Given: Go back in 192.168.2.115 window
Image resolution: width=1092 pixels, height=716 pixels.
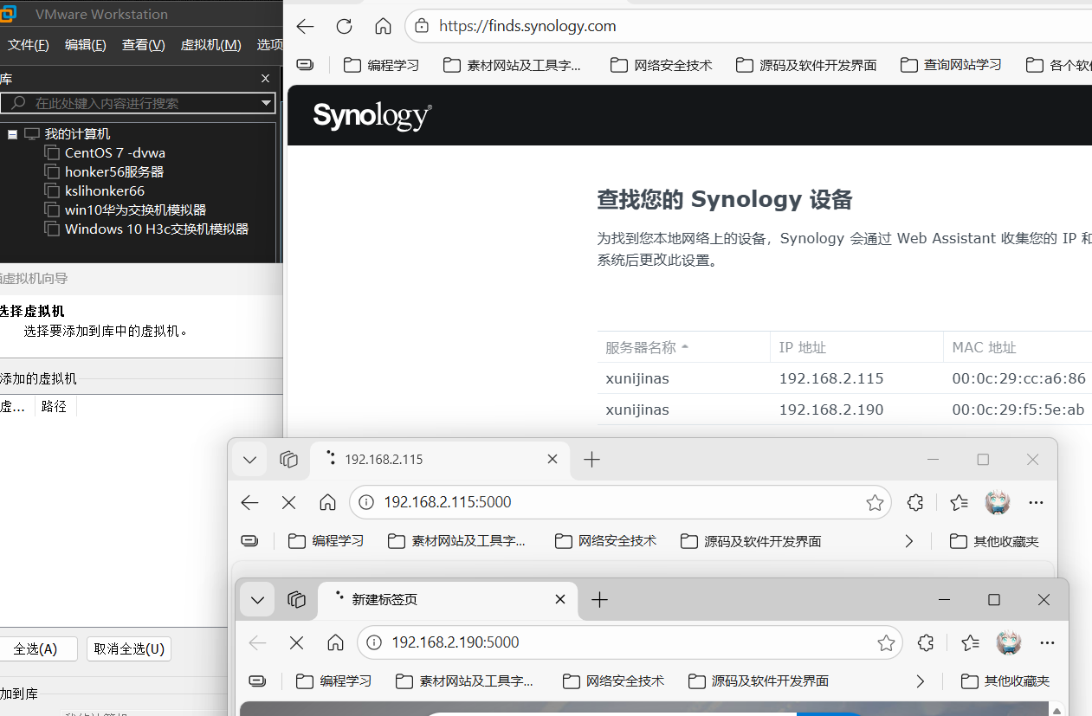Looking at the screenshot, I should 250,502.
